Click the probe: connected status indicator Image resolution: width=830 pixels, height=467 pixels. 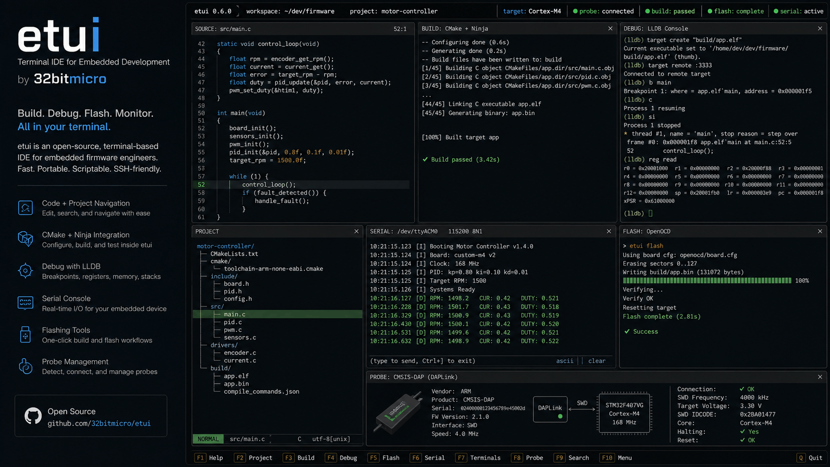tap(603, 11)
